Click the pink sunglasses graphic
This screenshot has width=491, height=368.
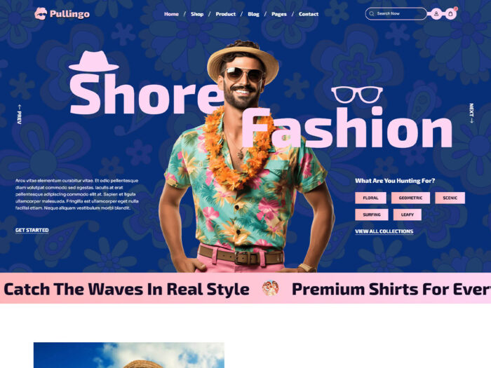coord(357,94)
